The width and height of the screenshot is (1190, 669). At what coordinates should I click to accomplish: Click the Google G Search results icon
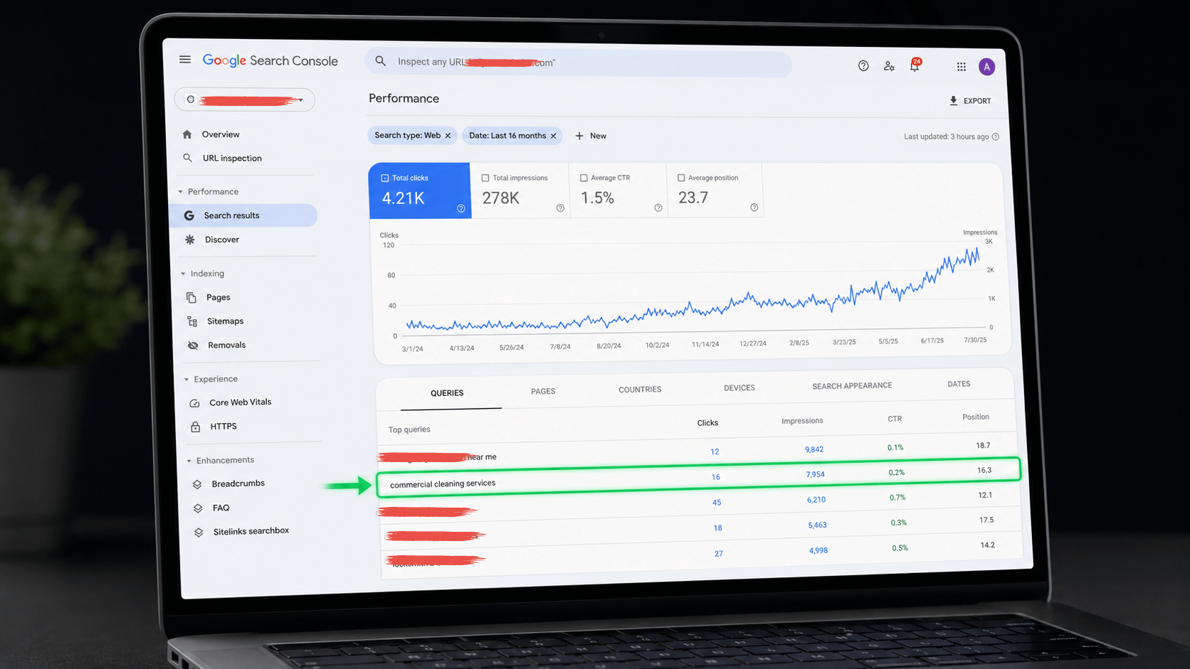pos(189,215)
